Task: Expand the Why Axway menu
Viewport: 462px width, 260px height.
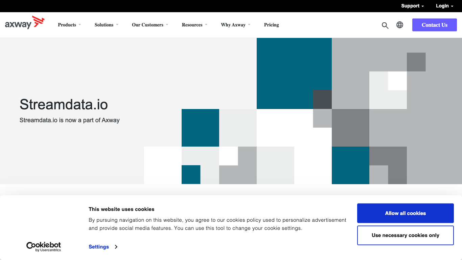Action: 236,25
